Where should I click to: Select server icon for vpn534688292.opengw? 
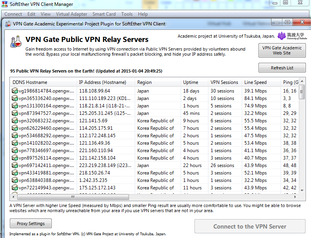click(15, 135)
